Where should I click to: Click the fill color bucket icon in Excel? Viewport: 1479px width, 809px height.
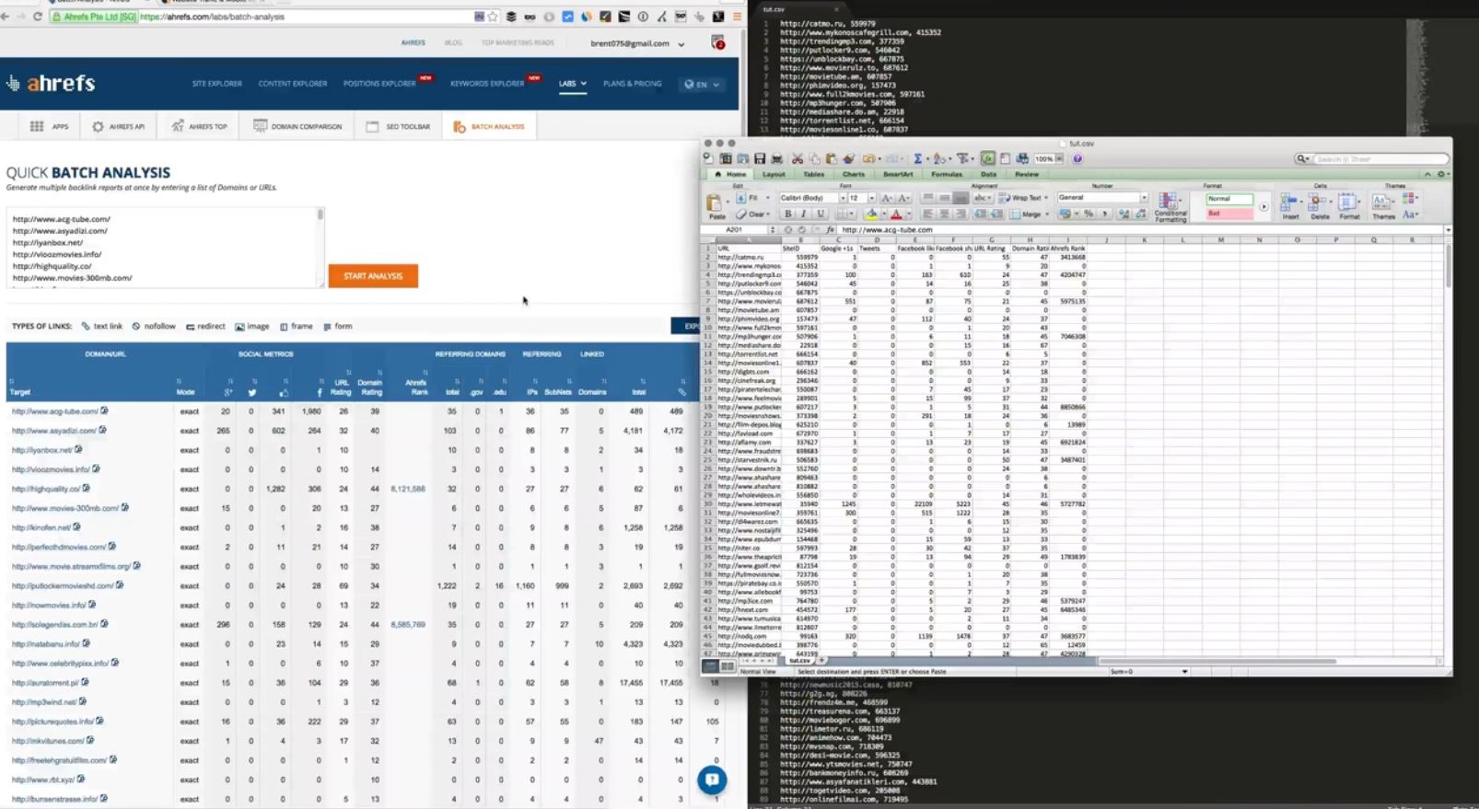pyautogui.click(x=871, y=214)
